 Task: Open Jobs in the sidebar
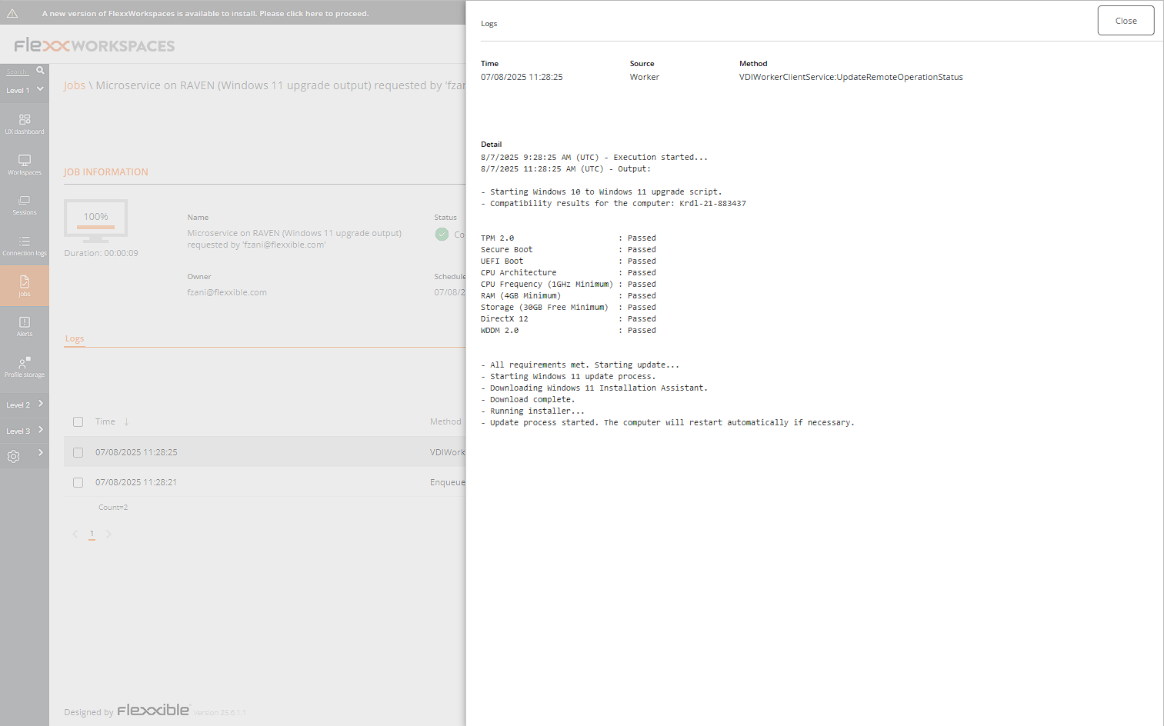pos(25,286)
